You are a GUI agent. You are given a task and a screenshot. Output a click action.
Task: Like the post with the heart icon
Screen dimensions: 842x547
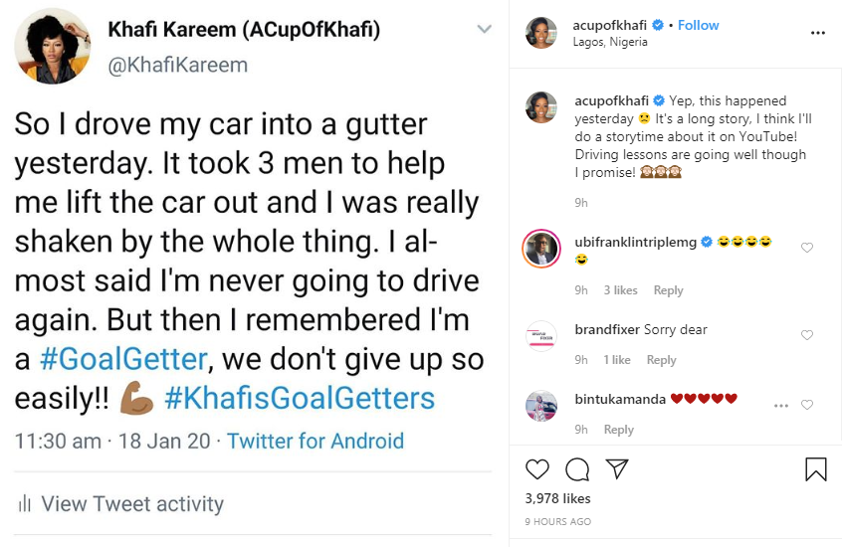click(x=536, y=468)
